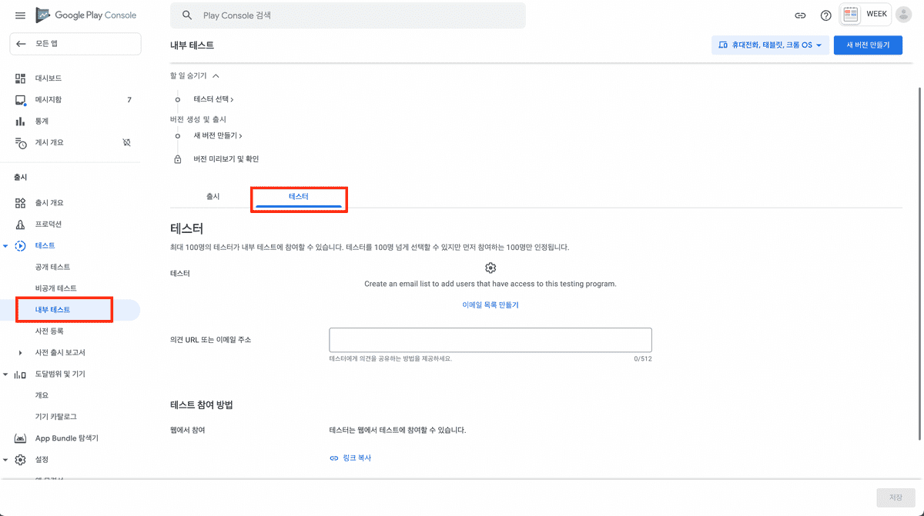This screenshot has height=516, width=924.
Task: Open the 휴대전화, 태블릿, 크롬 OS dropdown
Action: 770,45
